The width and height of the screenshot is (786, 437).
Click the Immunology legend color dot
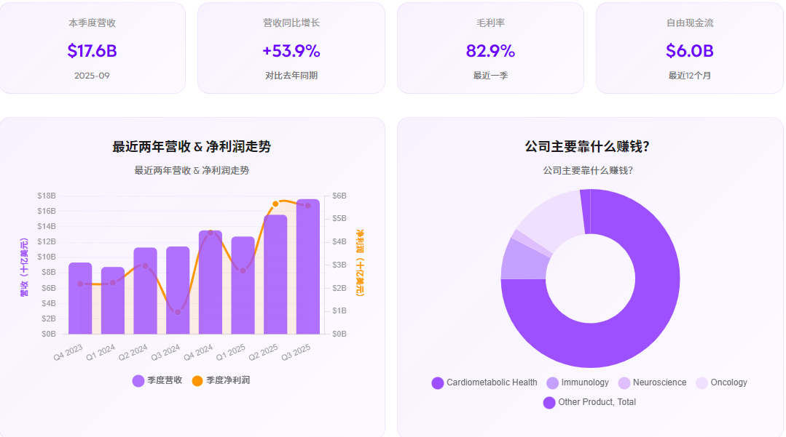(x=552, y=382)
